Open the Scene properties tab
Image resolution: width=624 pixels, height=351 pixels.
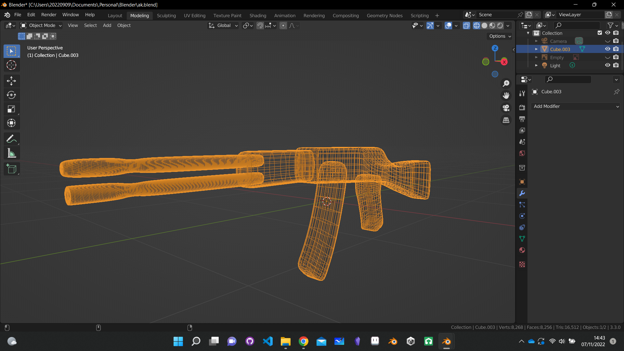[522, 142]
